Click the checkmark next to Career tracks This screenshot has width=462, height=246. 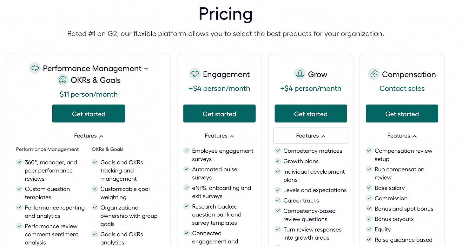(278, 200)
